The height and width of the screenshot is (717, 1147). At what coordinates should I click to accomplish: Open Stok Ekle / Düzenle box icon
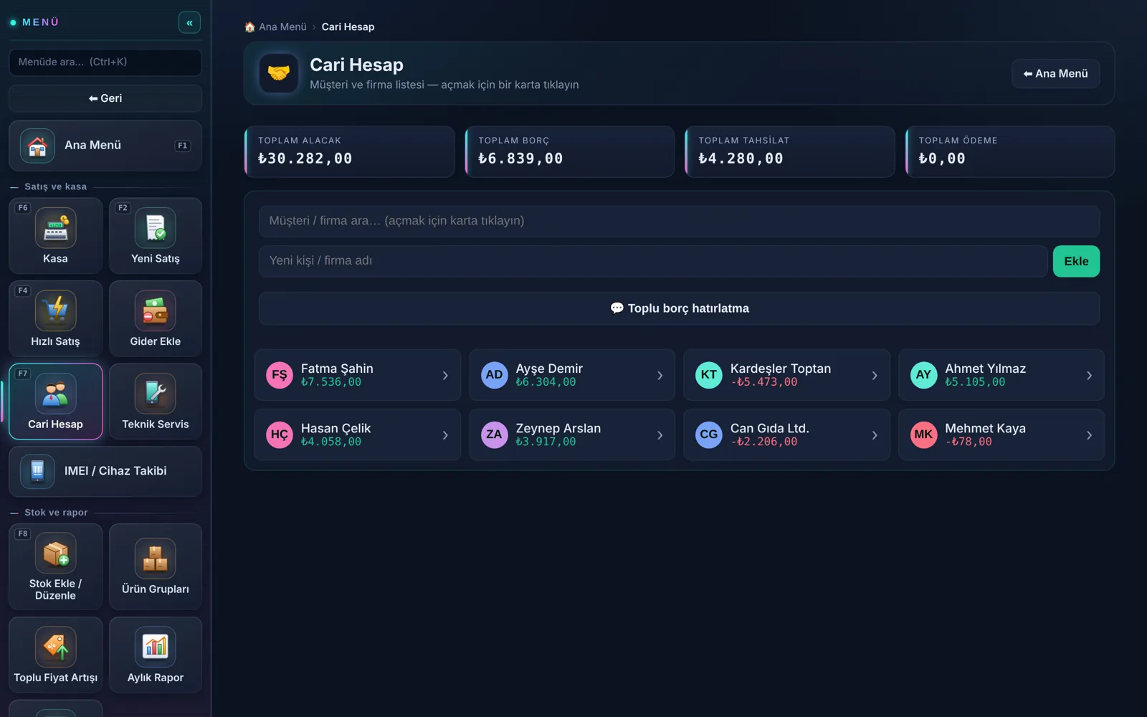55,554
